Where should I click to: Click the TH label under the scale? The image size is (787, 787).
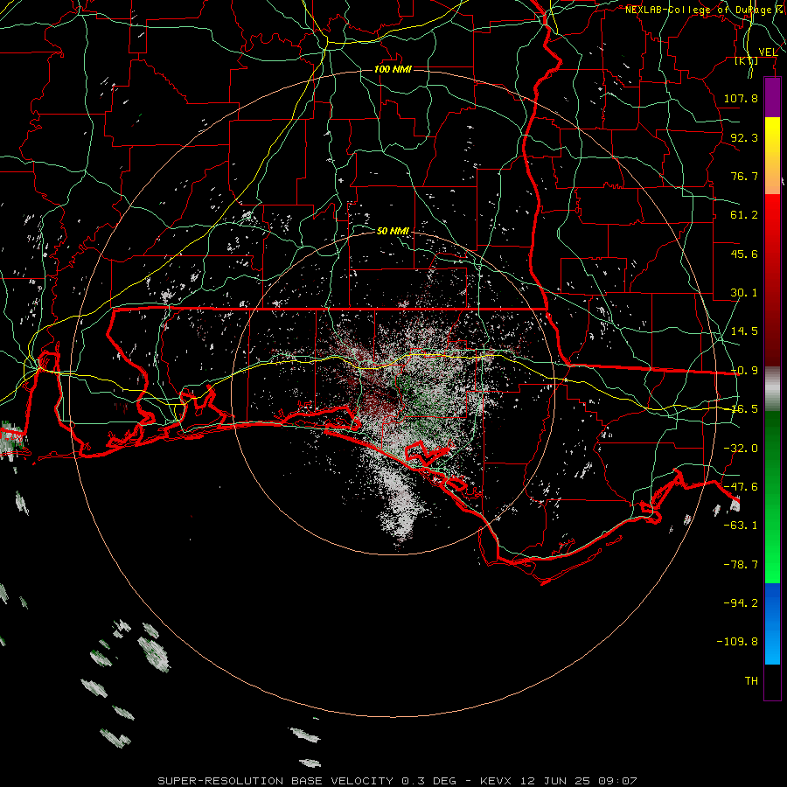751,681
